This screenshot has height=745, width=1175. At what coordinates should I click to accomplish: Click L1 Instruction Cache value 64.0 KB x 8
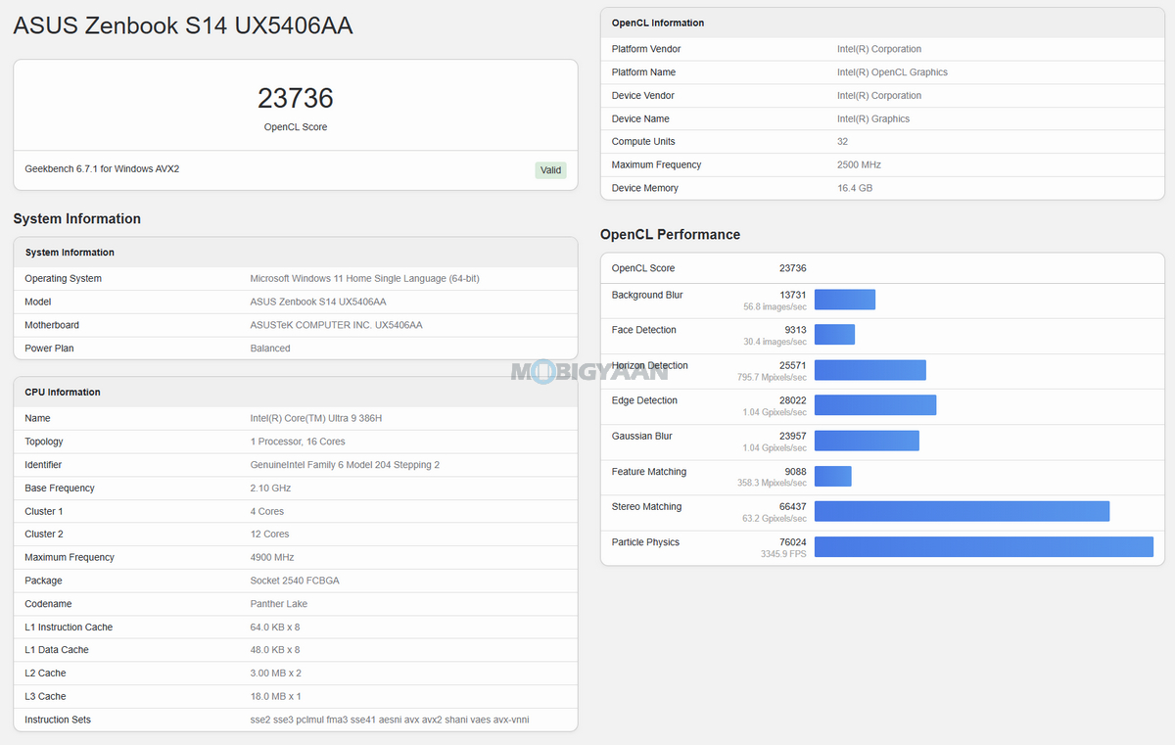tap(275, 628)
